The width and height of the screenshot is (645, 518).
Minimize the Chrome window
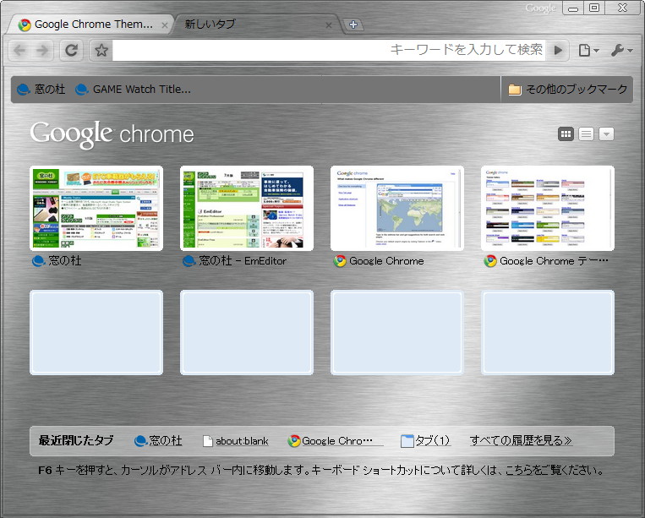pyautogui.click(x=573, y=8)
